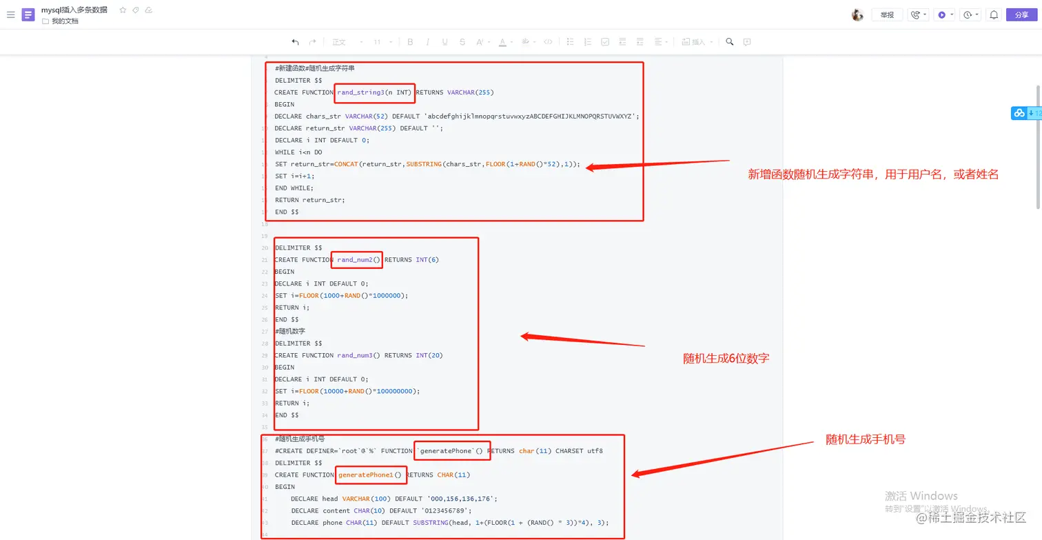Click the text 'END WHILE;'
The width and height of the screenshot is (1042, 540).
click(x=294, y=188)
